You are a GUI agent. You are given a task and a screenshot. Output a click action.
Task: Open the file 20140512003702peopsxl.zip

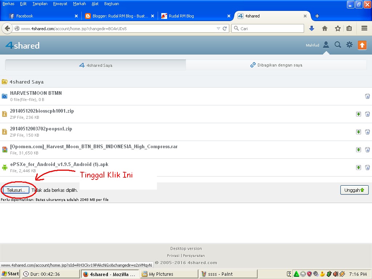click(x=41, y=129)
